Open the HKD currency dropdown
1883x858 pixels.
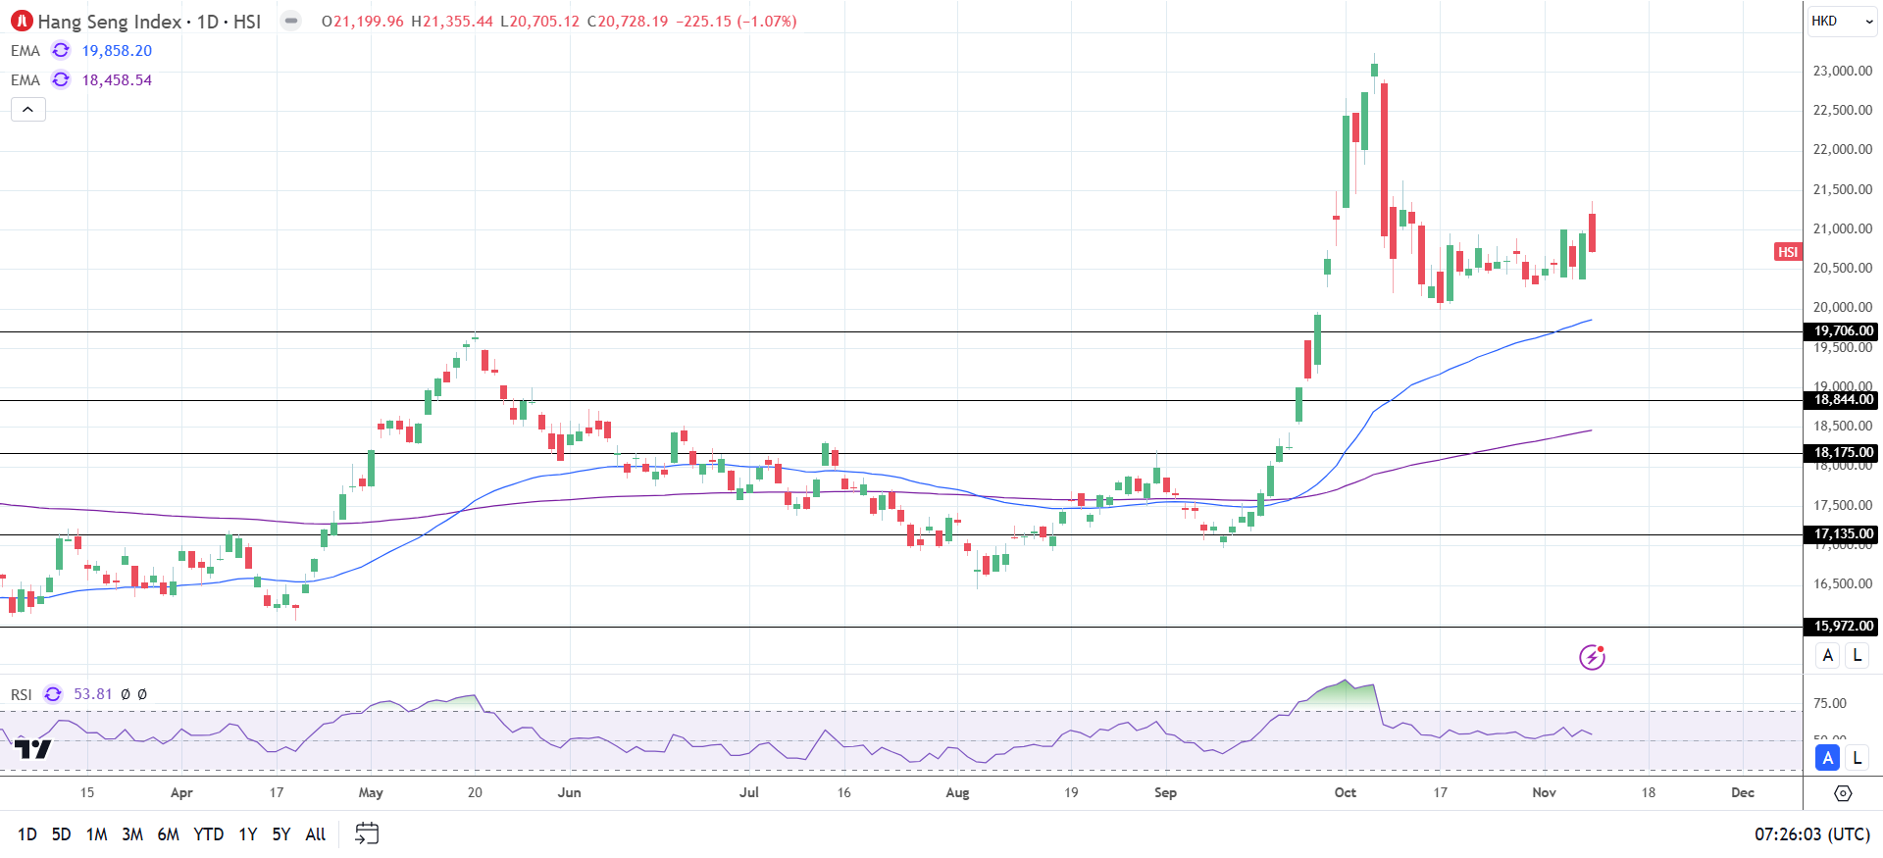(1843, 21)
